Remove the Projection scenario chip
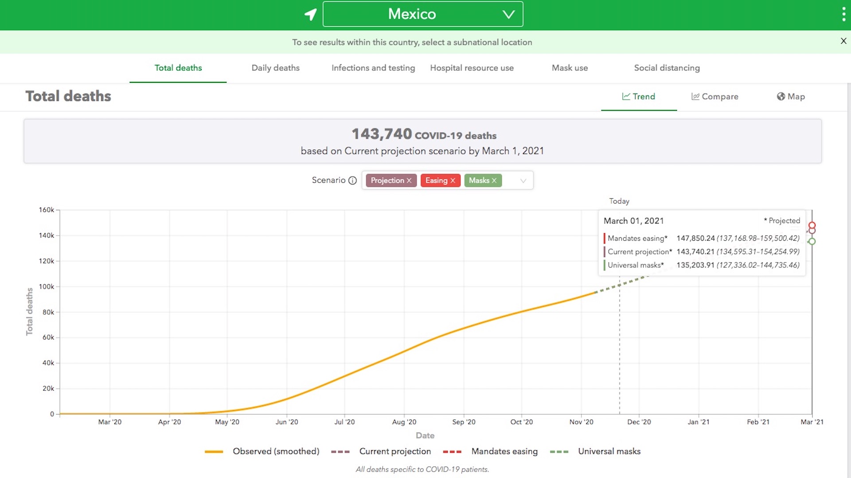Screen dimensions: 851x478 pos(409,180)
